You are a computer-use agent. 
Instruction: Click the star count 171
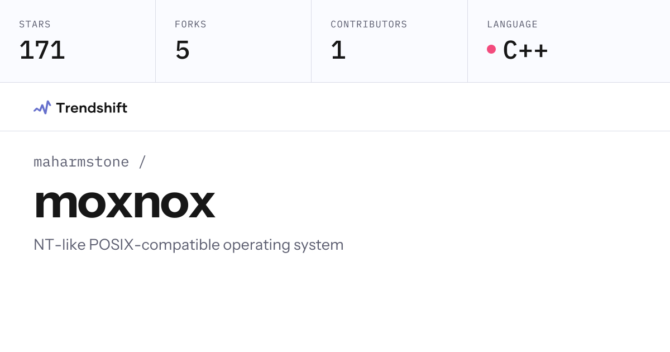click(42, 50)
